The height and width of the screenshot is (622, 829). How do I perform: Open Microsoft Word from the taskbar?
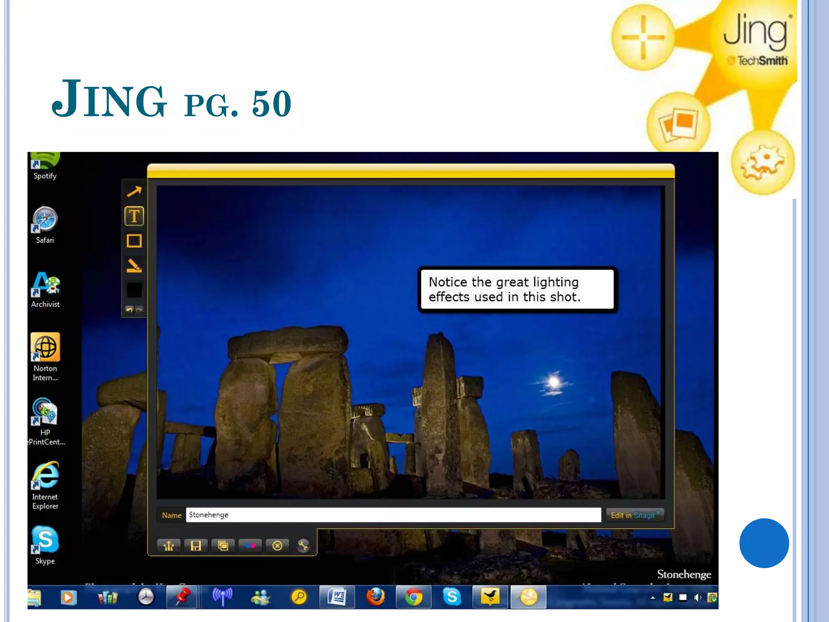click(337, 597)
